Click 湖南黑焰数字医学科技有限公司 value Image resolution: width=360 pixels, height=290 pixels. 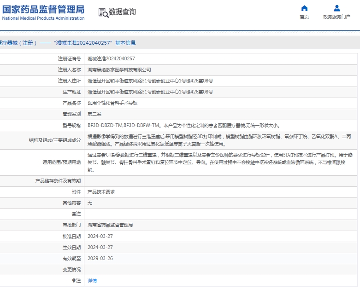click(119, 70)
